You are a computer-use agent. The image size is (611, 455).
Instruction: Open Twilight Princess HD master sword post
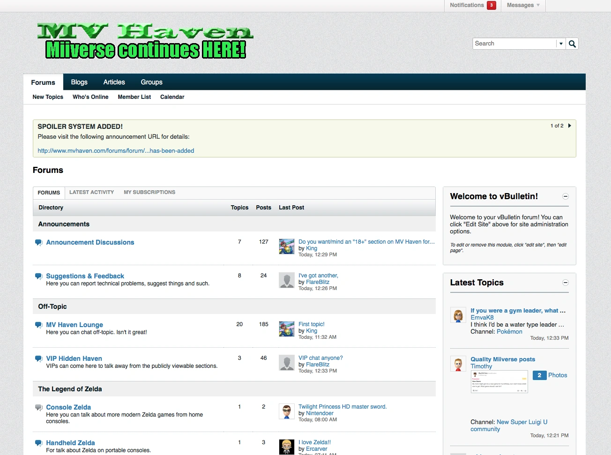(343, 407)
